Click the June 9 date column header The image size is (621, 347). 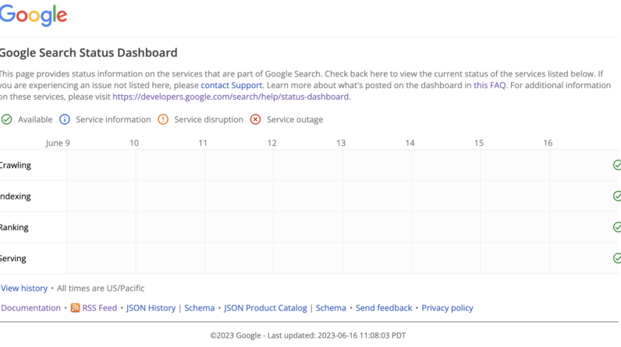coord(58,143)
